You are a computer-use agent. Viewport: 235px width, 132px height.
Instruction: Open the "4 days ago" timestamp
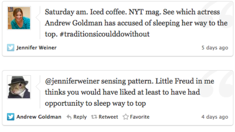pyautogui.click(x=215, y=117)
